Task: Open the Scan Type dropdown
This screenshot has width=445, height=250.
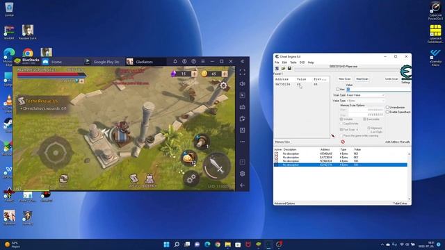Action: click(x=366, y=95)
